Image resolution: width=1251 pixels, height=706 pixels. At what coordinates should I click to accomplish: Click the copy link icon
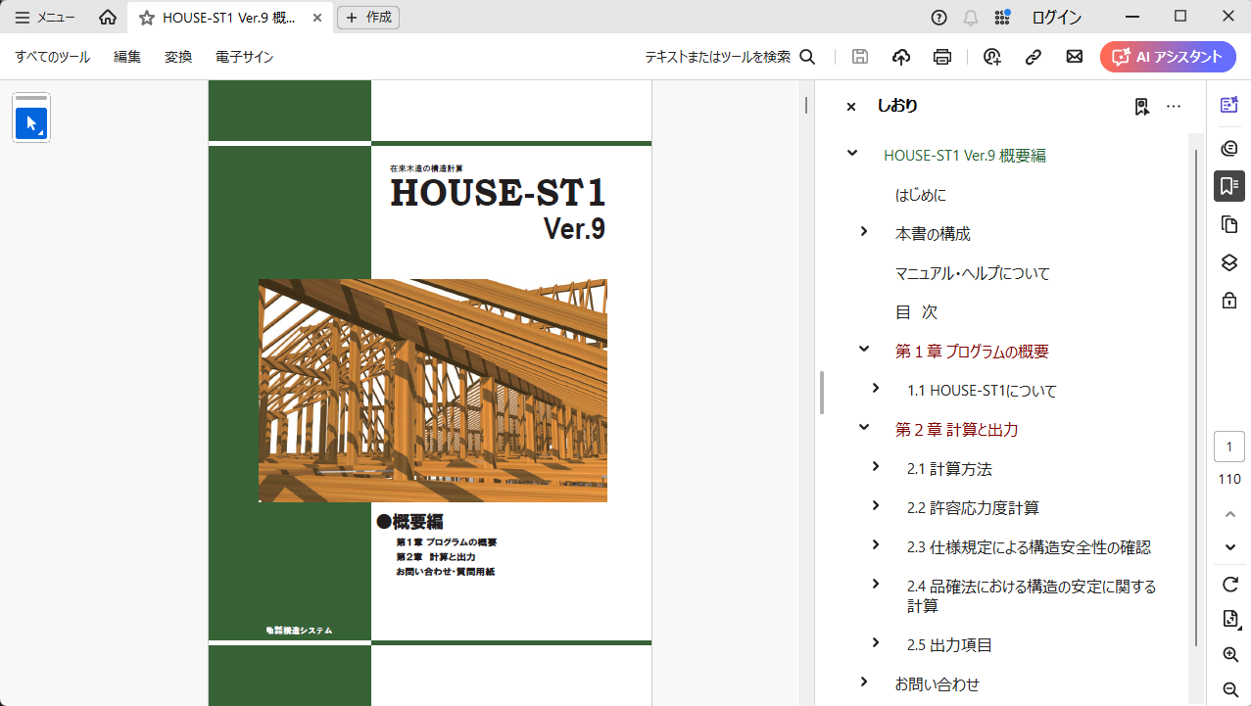pos(1034,57)
